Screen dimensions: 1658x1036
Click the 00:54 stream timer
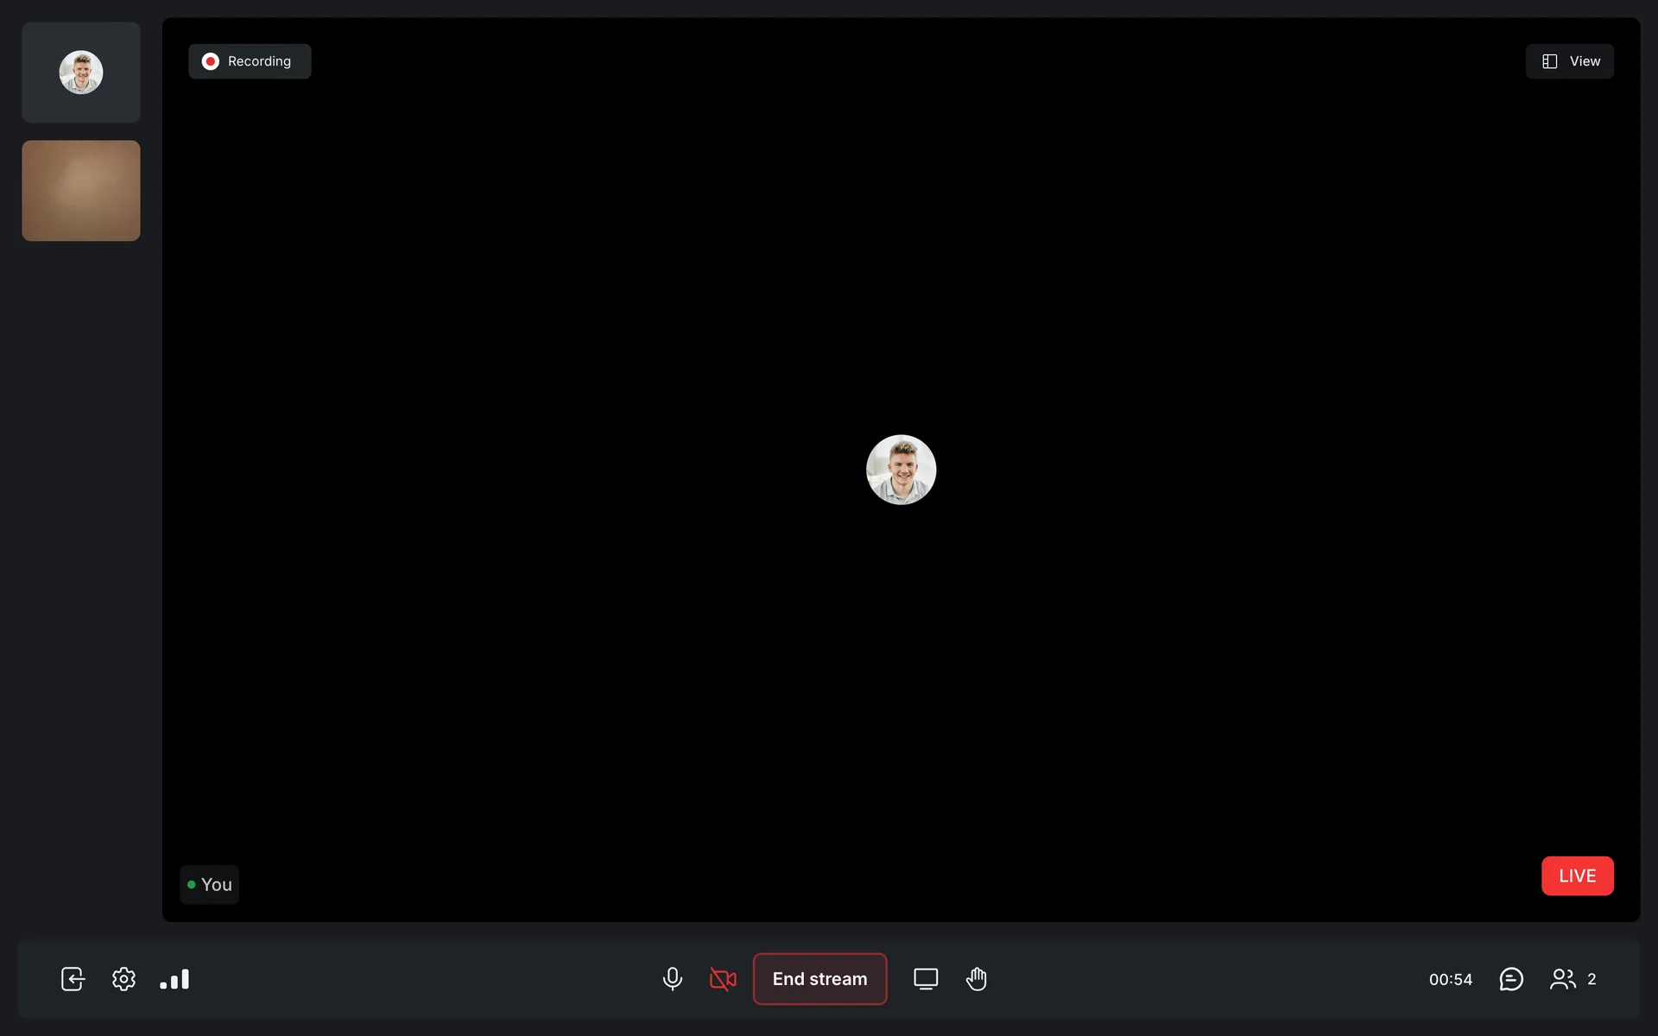[x=1451, y=979]
